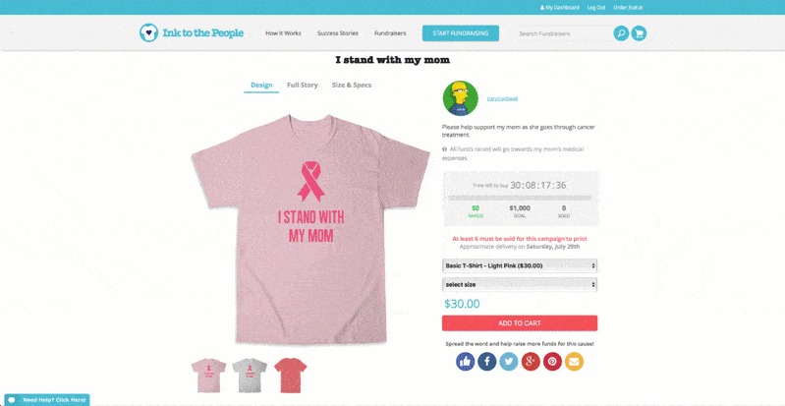Open the shopping cart icon
The width and height of the screenshot is (785, 406).
pyautogui.click(x=639, y=33)
